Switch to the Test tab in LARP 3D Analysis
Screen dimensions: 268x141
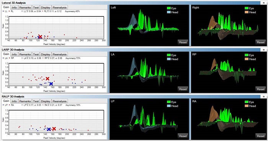[36, 54]
